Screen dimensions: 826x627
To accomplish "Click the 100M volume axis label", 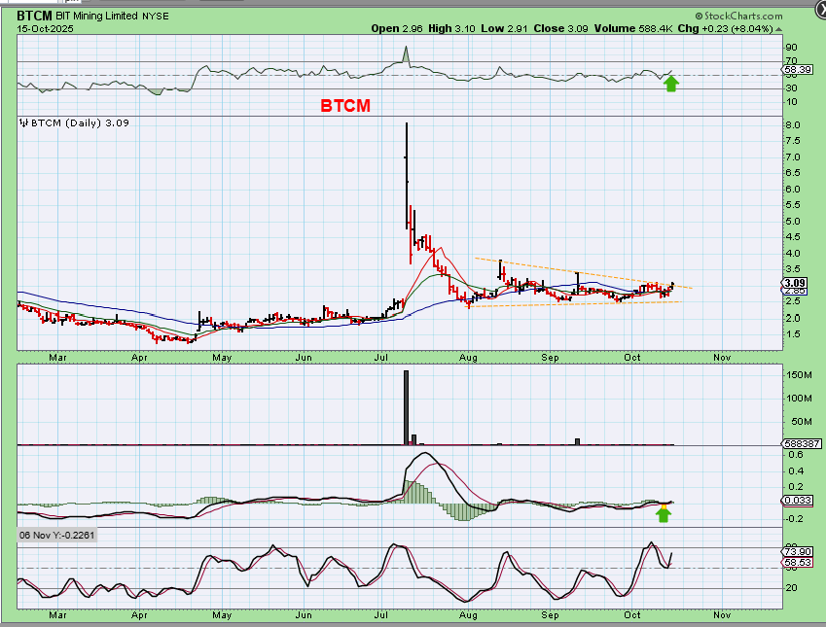I will [x=799, y=398].
